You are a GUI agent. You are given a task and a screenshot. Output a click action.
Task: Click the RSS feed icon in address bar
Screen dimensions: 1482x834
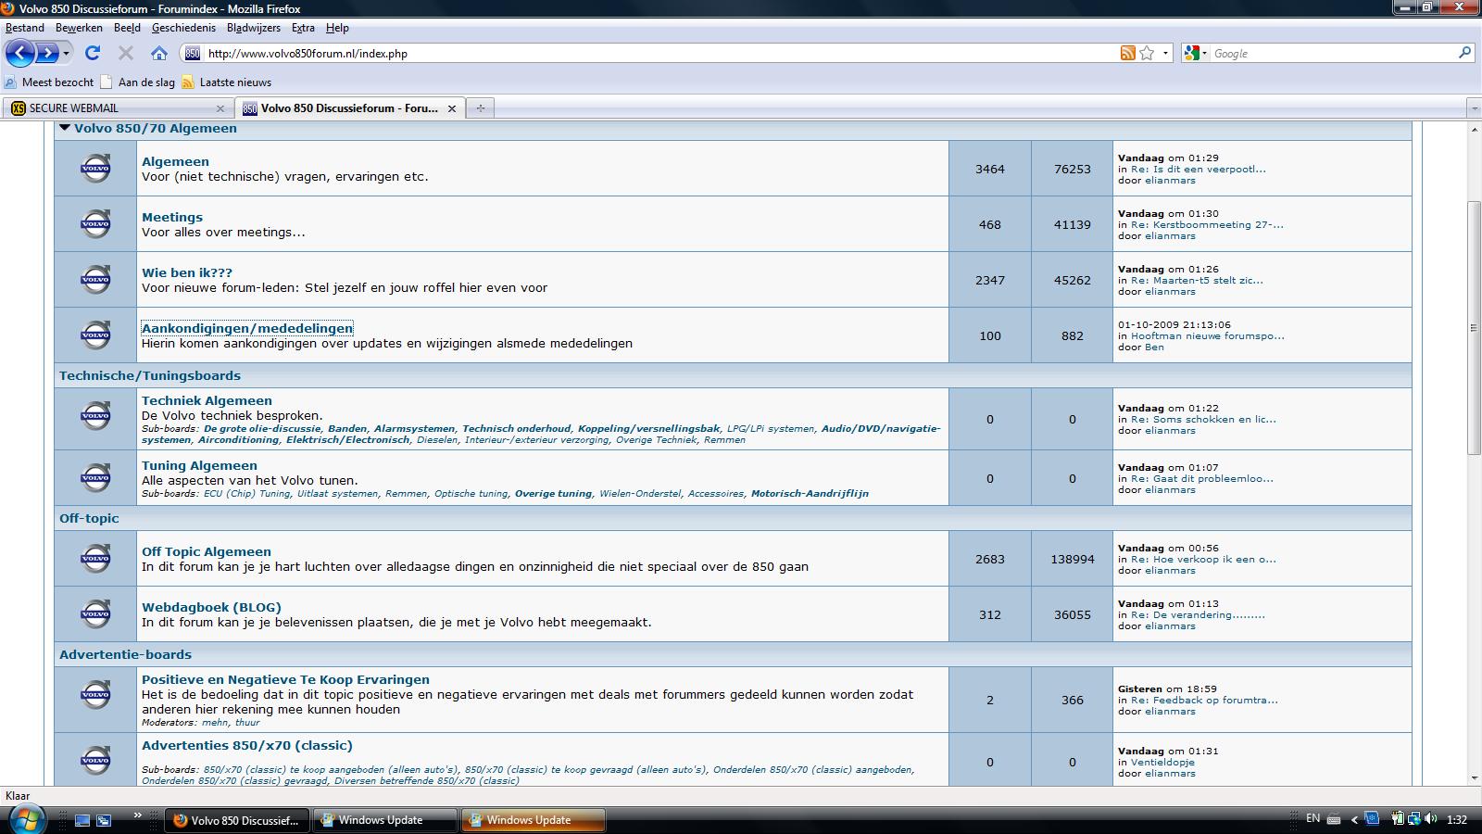pos(1127,53)
